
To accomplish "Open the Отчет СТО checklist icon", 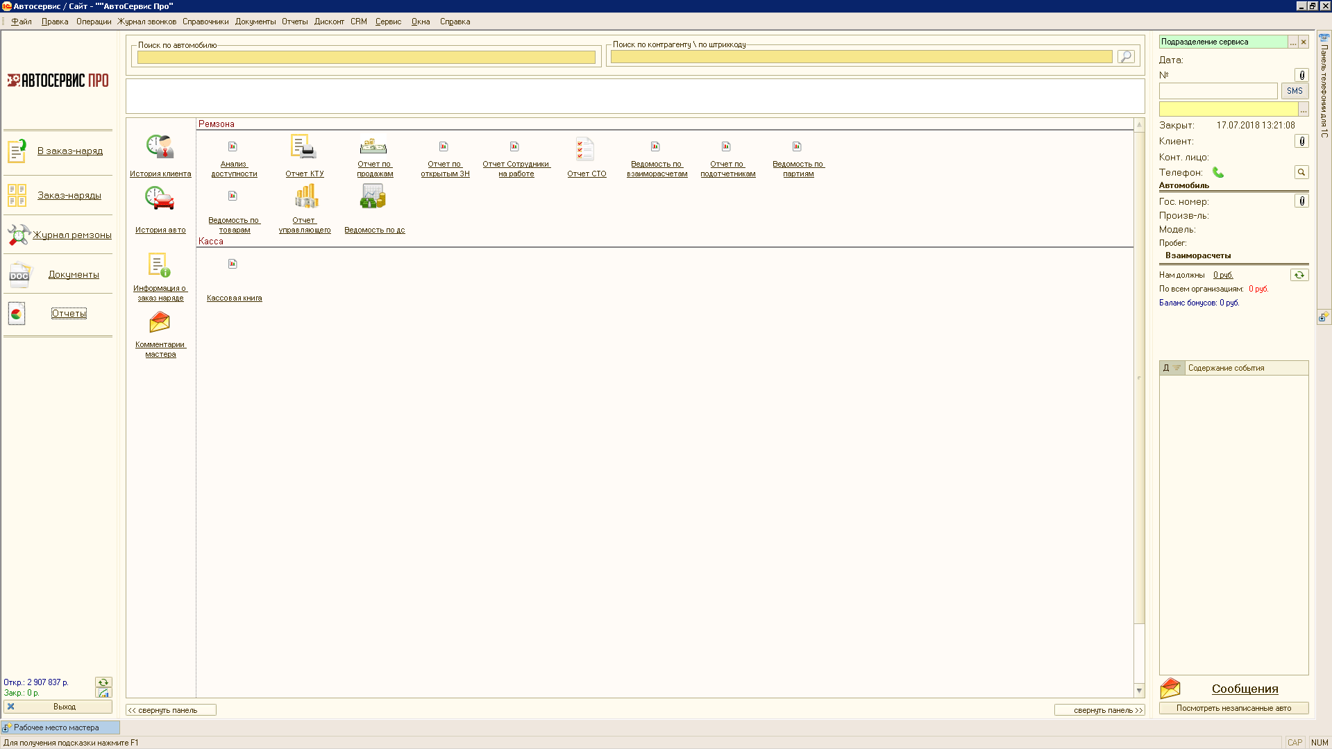I will pyautogui.click(x=585, y=149).
